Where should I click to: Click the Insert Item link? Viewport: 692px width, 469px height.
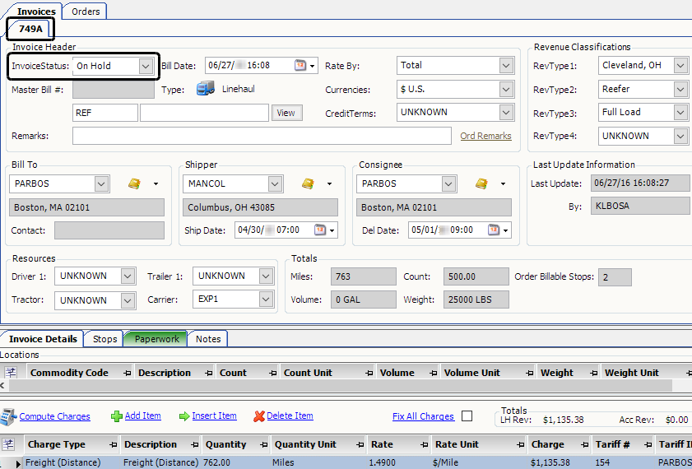(214, 416)
